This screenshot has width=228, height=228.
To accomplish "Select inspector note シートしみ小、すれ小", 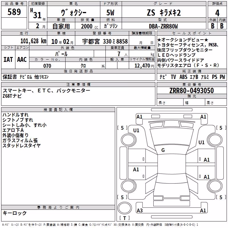I will pos(25,125).
